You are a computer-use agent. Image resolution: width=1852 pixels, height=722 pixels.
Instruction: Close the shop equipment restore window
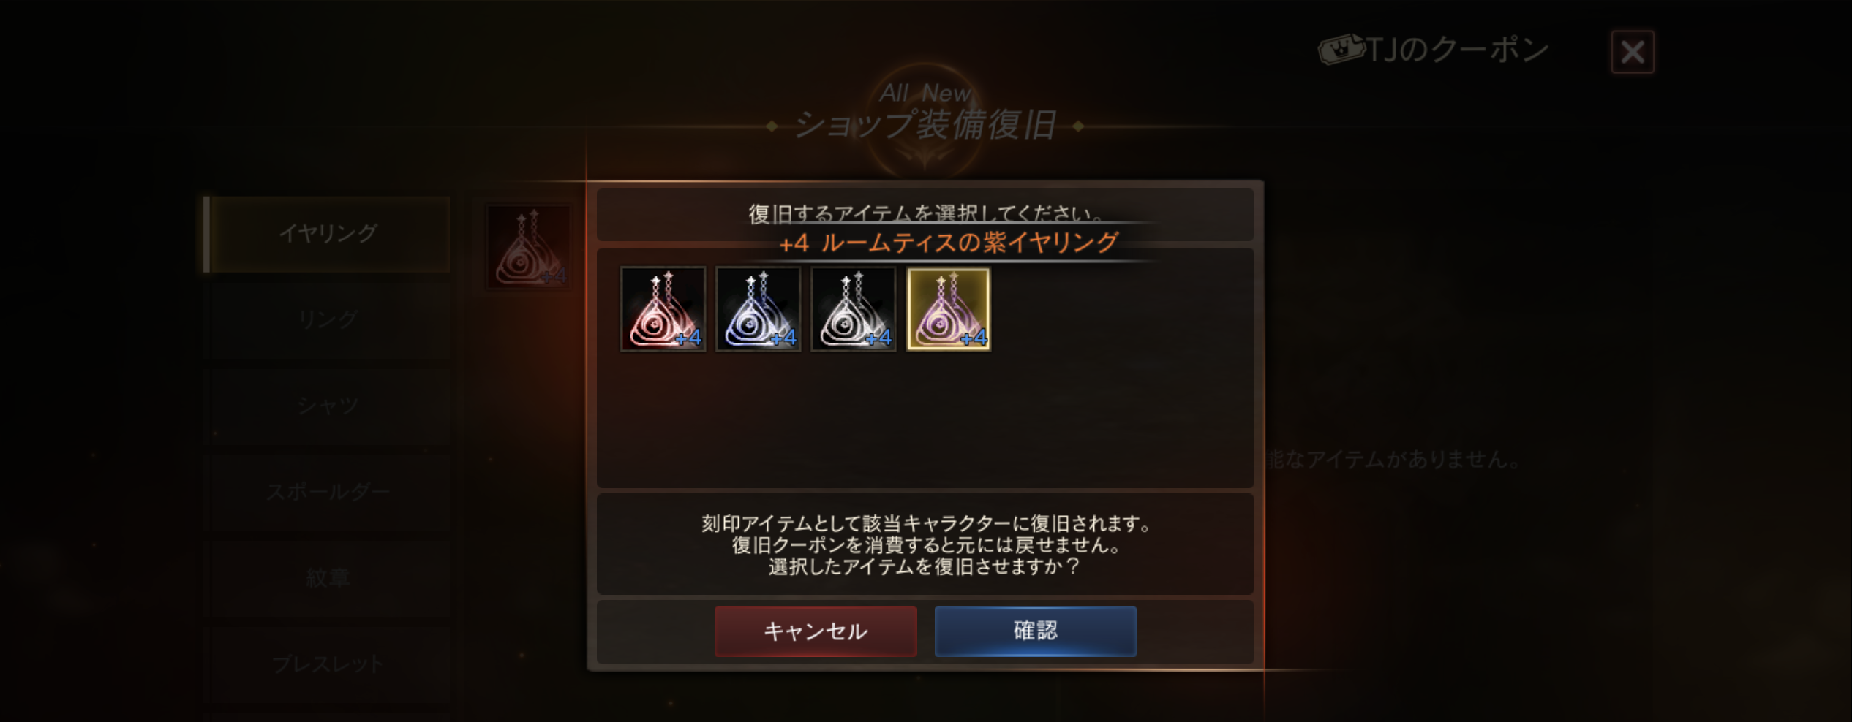1633,52
